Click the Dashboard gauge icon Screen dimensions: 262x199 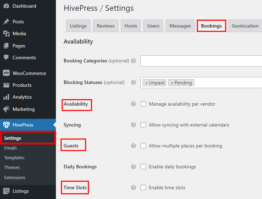tap(6, 6)
